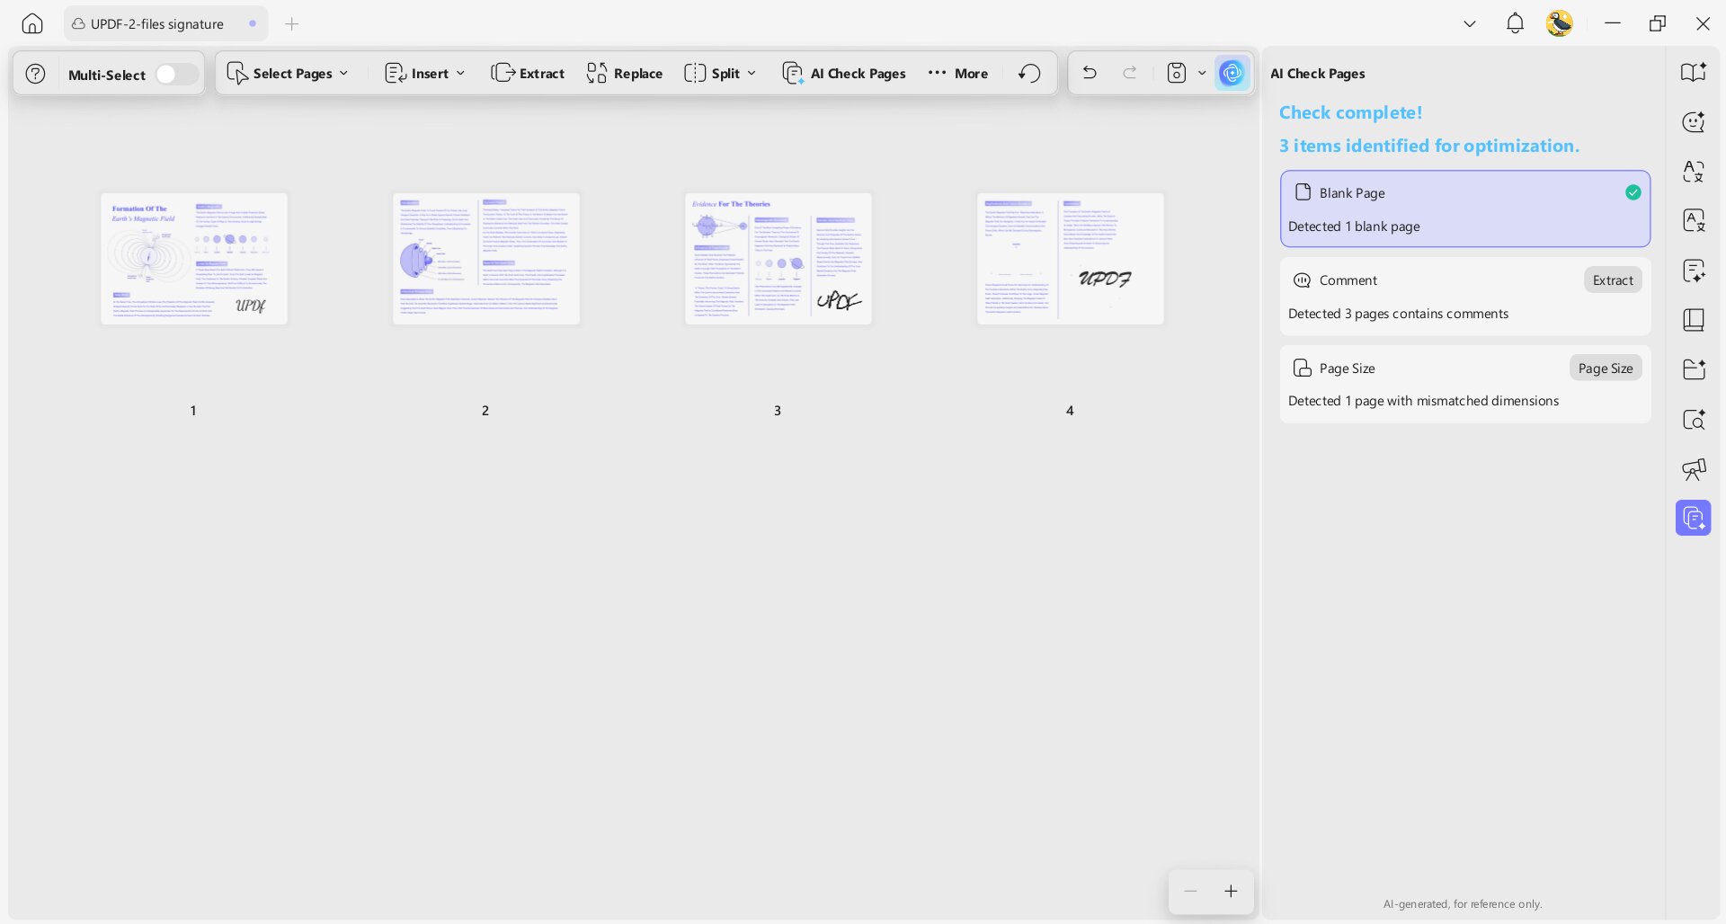Open the Split dropdown menu
1726x924 pixels.
click(720, 74)
